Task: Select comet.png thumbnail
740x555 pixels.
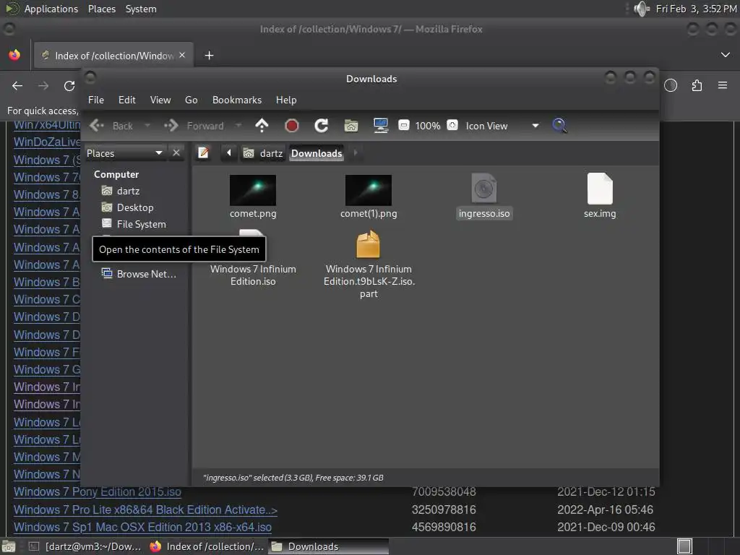Action: [x=253, y=190]
